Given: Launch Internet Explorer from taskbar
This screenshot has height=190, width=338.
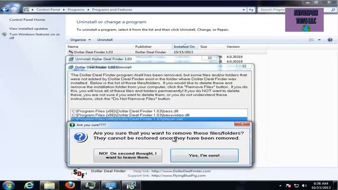Looking at the screenshot, I should click(x=29, y=185).
